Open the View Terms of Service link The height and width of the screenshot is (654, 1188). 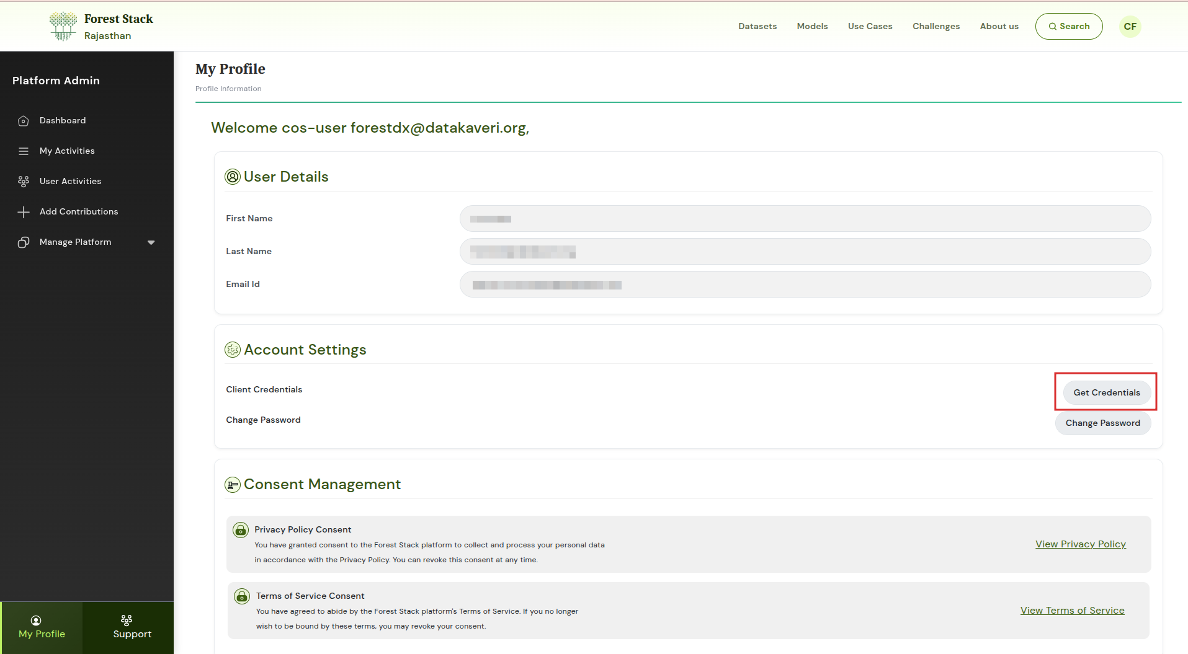tap(1072, 611)
